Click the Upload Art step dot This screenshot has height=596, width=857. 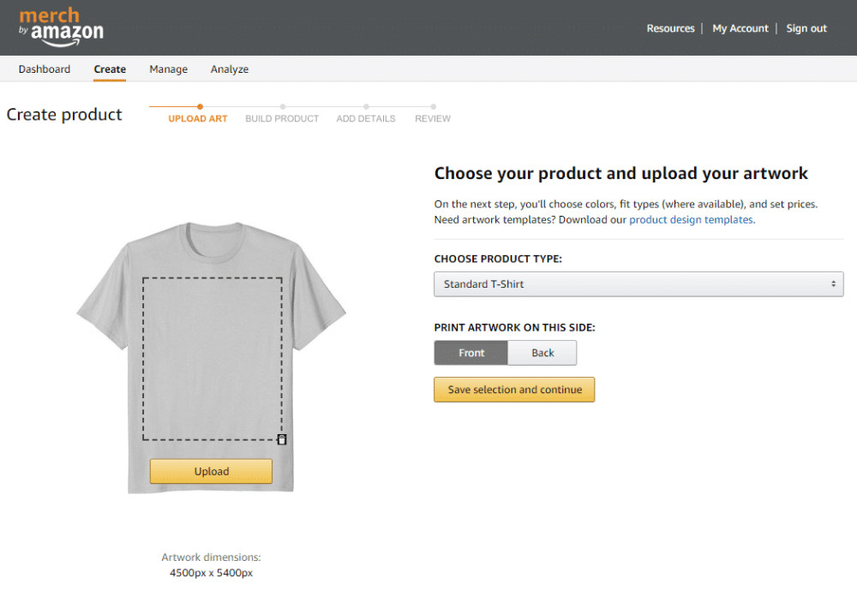[x=200, y=107]
